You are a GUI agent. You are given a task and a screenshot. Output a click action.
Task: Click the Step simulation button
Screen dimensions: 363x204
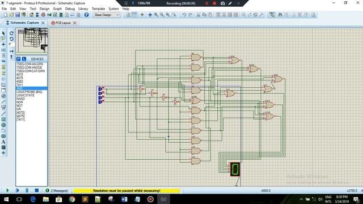coord(18,190)
